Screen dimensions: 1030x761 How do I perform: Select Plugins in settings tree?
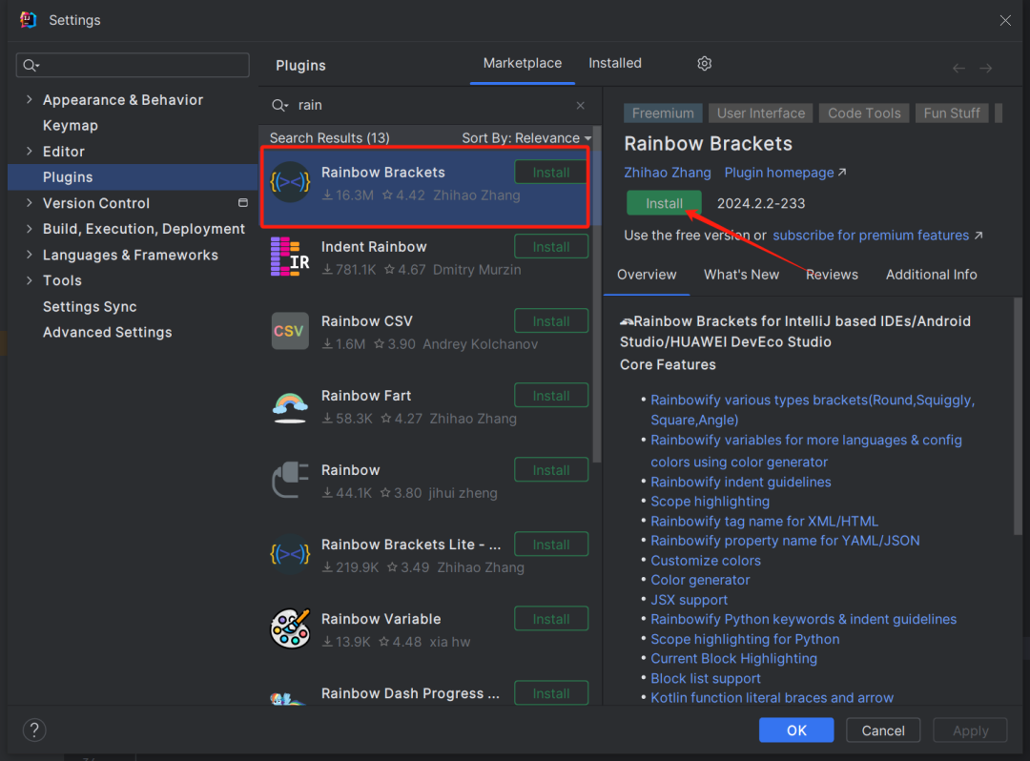[x=133, y=177]
